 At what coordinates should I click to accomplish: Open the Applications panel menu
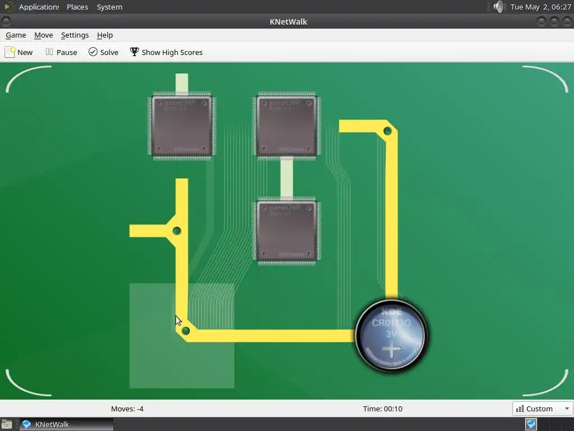(x=32, y=7)
